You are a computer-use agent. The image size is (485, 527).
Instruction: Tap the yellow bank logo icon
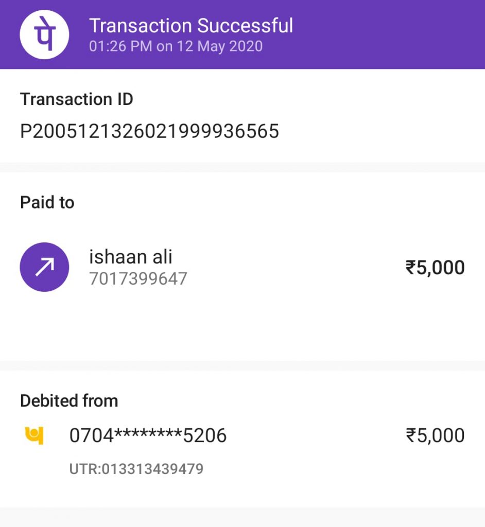34,436
